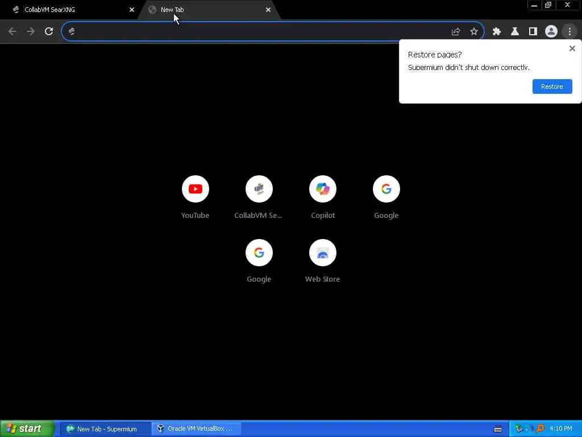582x437 pixels.
Task: Click the magnifier icon in the system tray
Action: [x=540, y=429]
